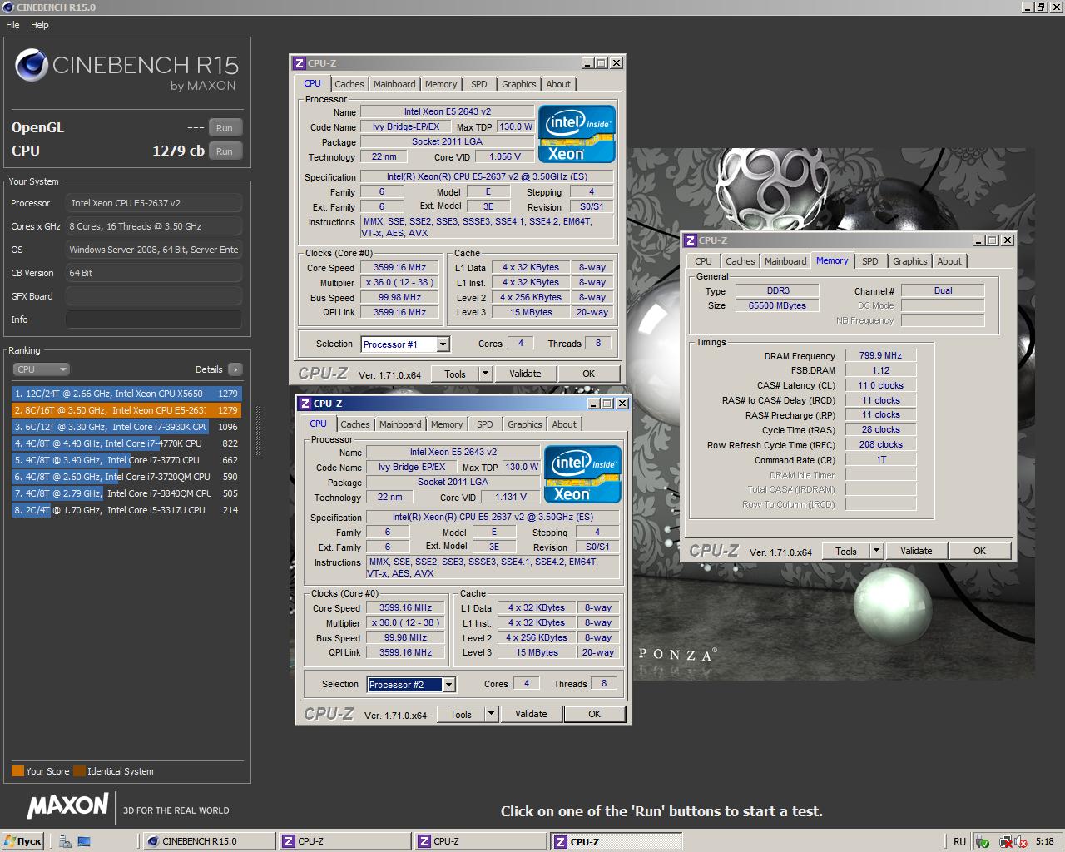
Task: Click the MAXON logo at bottom left
Action: point(67,805)
